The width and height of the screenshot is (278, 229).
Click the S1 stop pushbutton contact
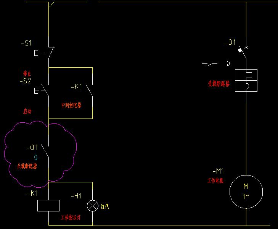pyautogui.click(x=50, y=52)
